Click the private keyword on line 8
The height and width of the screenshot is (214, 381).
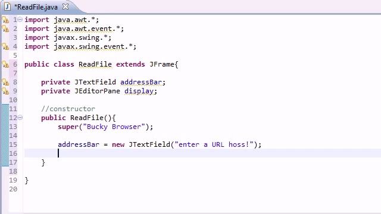click(55, 82)
